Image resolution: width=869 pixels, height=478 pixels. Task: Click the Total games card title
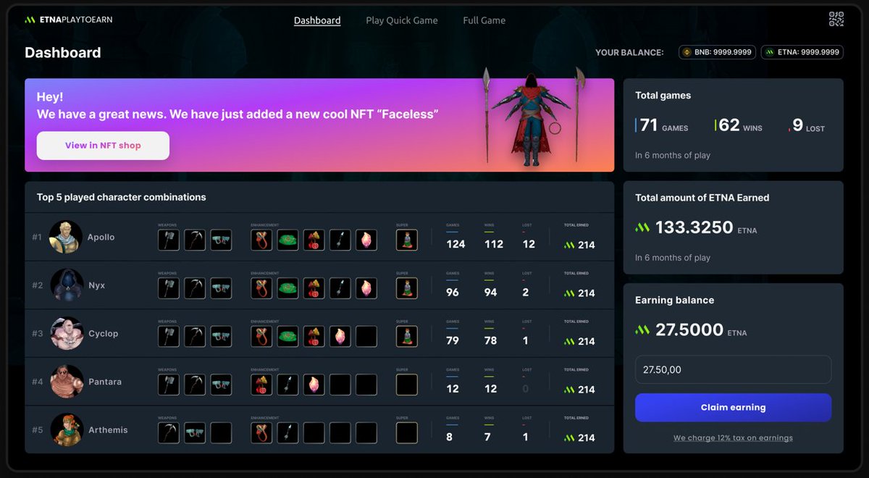pos(663,96)
